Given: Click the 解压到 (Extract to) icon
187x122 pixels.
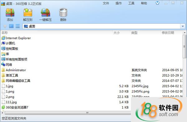Looking at the screenshot, I should click(x=28, y=12).
